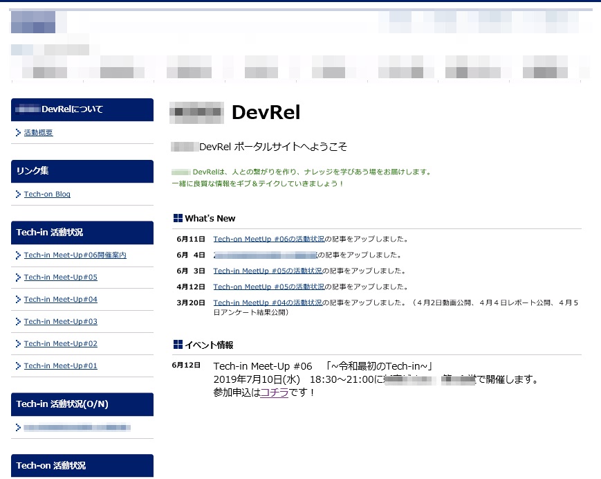The width and height of the screenshot is (601, 479).
Task: Click the コチラ registration link
Action: click(275, 392)
